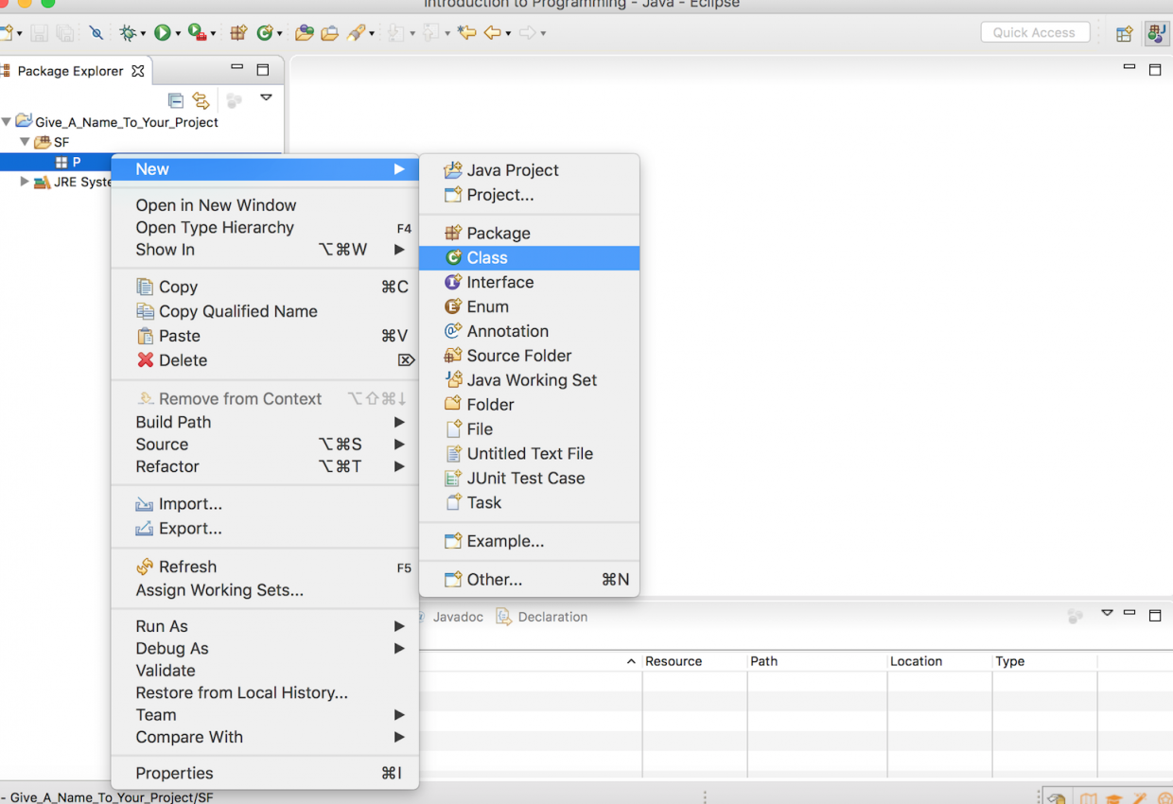Viewport: 1173px width, 804px height.
Task: Click the Debug toolbar icon
Action: point(129,32)
